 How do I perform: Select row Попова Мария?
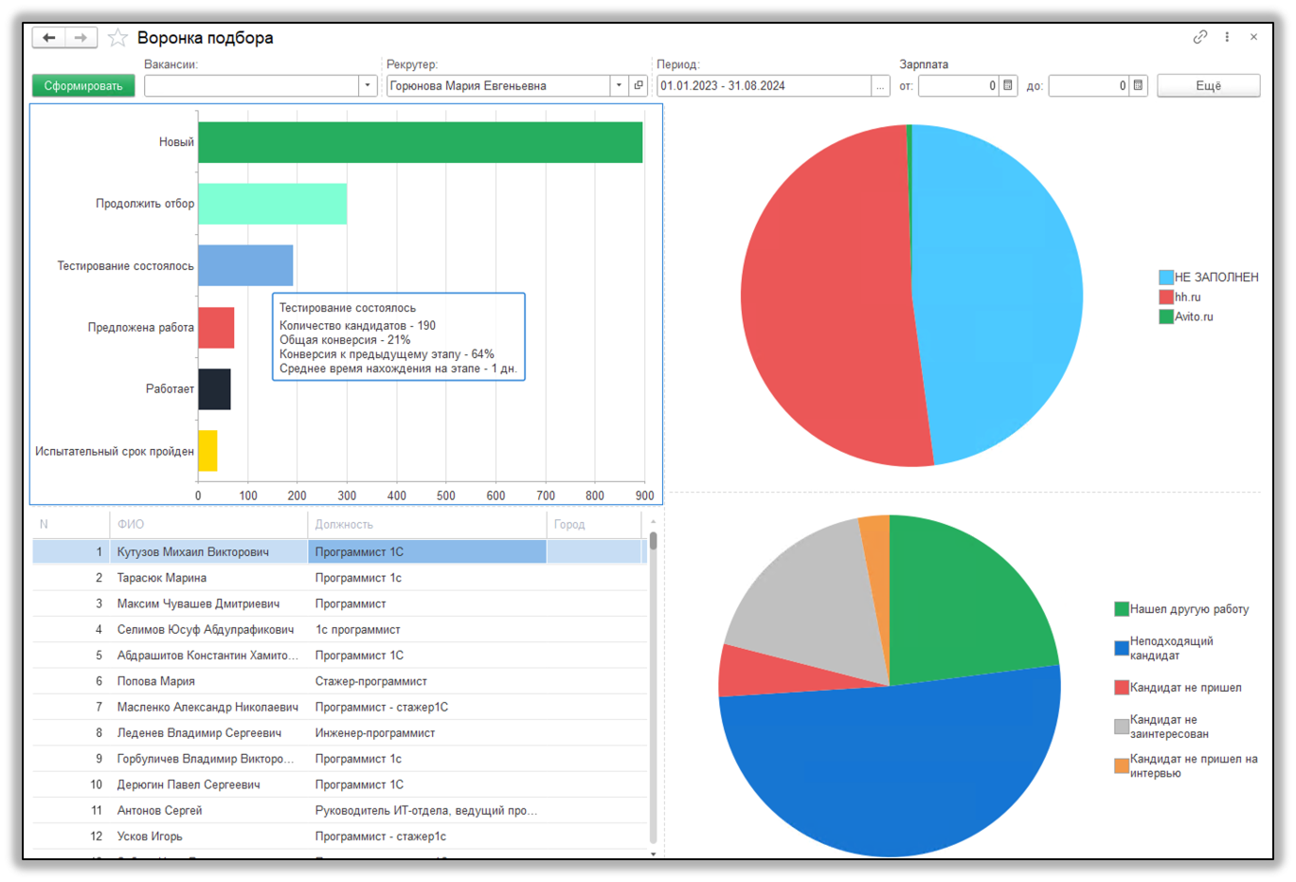click(x=340, y=681)
